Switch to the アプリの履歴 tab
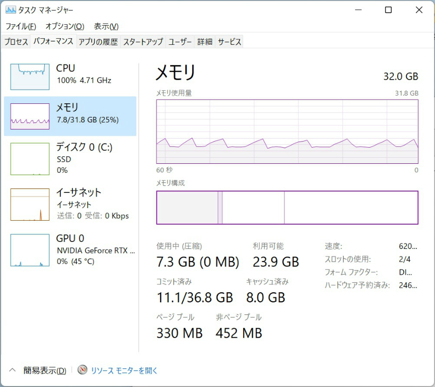Viewport: 435px width, 387px height. [x=98, y=42]
